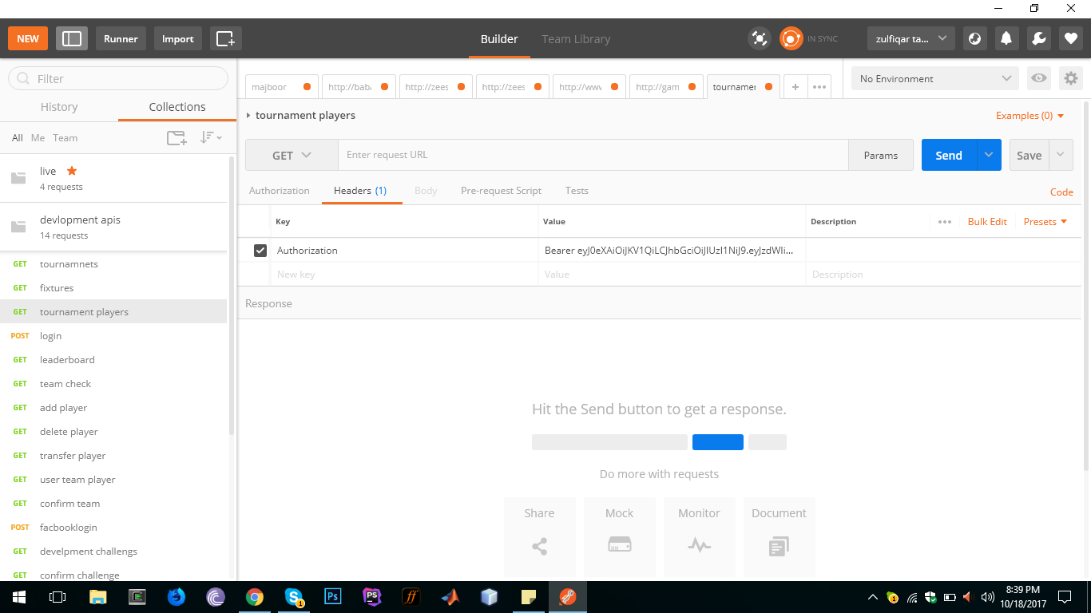Focus the Enter request URL field

click(593, 155)
